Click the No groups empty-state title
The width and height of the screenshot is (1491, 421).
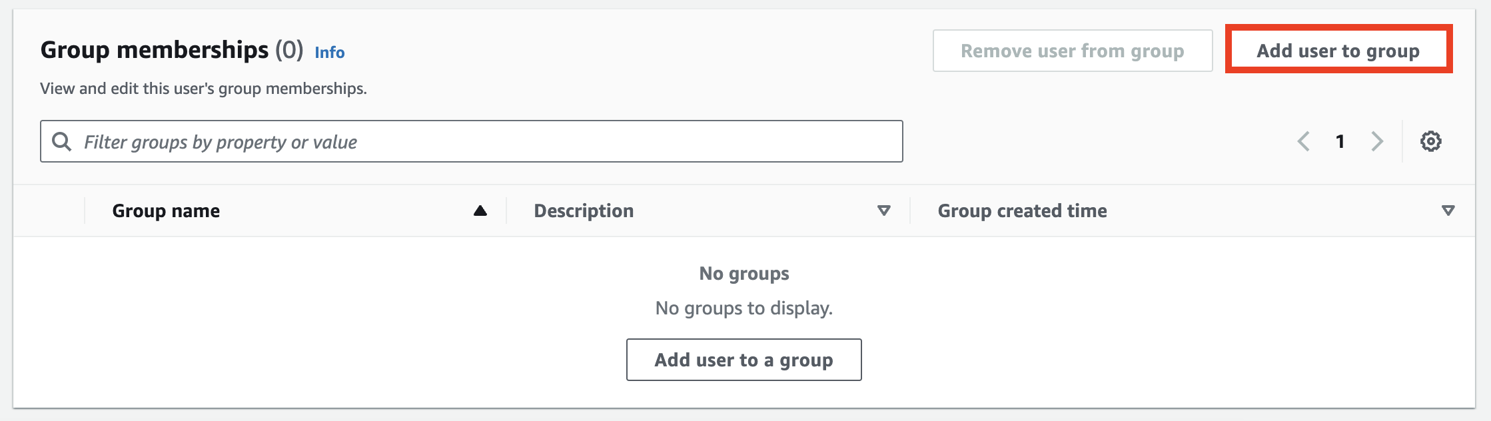coord(744,273)
